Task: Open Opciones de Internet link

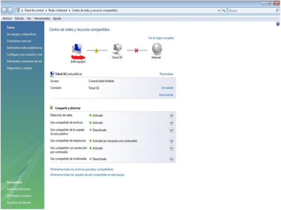Action: click(19, 203)
